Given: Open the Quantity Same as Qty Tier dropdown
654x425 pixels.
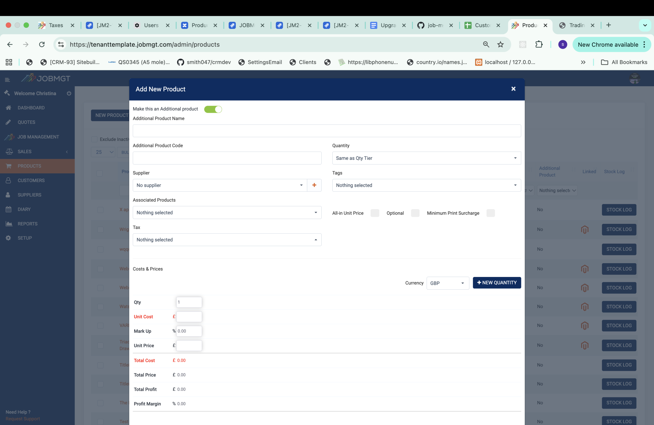Looking at the screenshot, I should point(426,158).
